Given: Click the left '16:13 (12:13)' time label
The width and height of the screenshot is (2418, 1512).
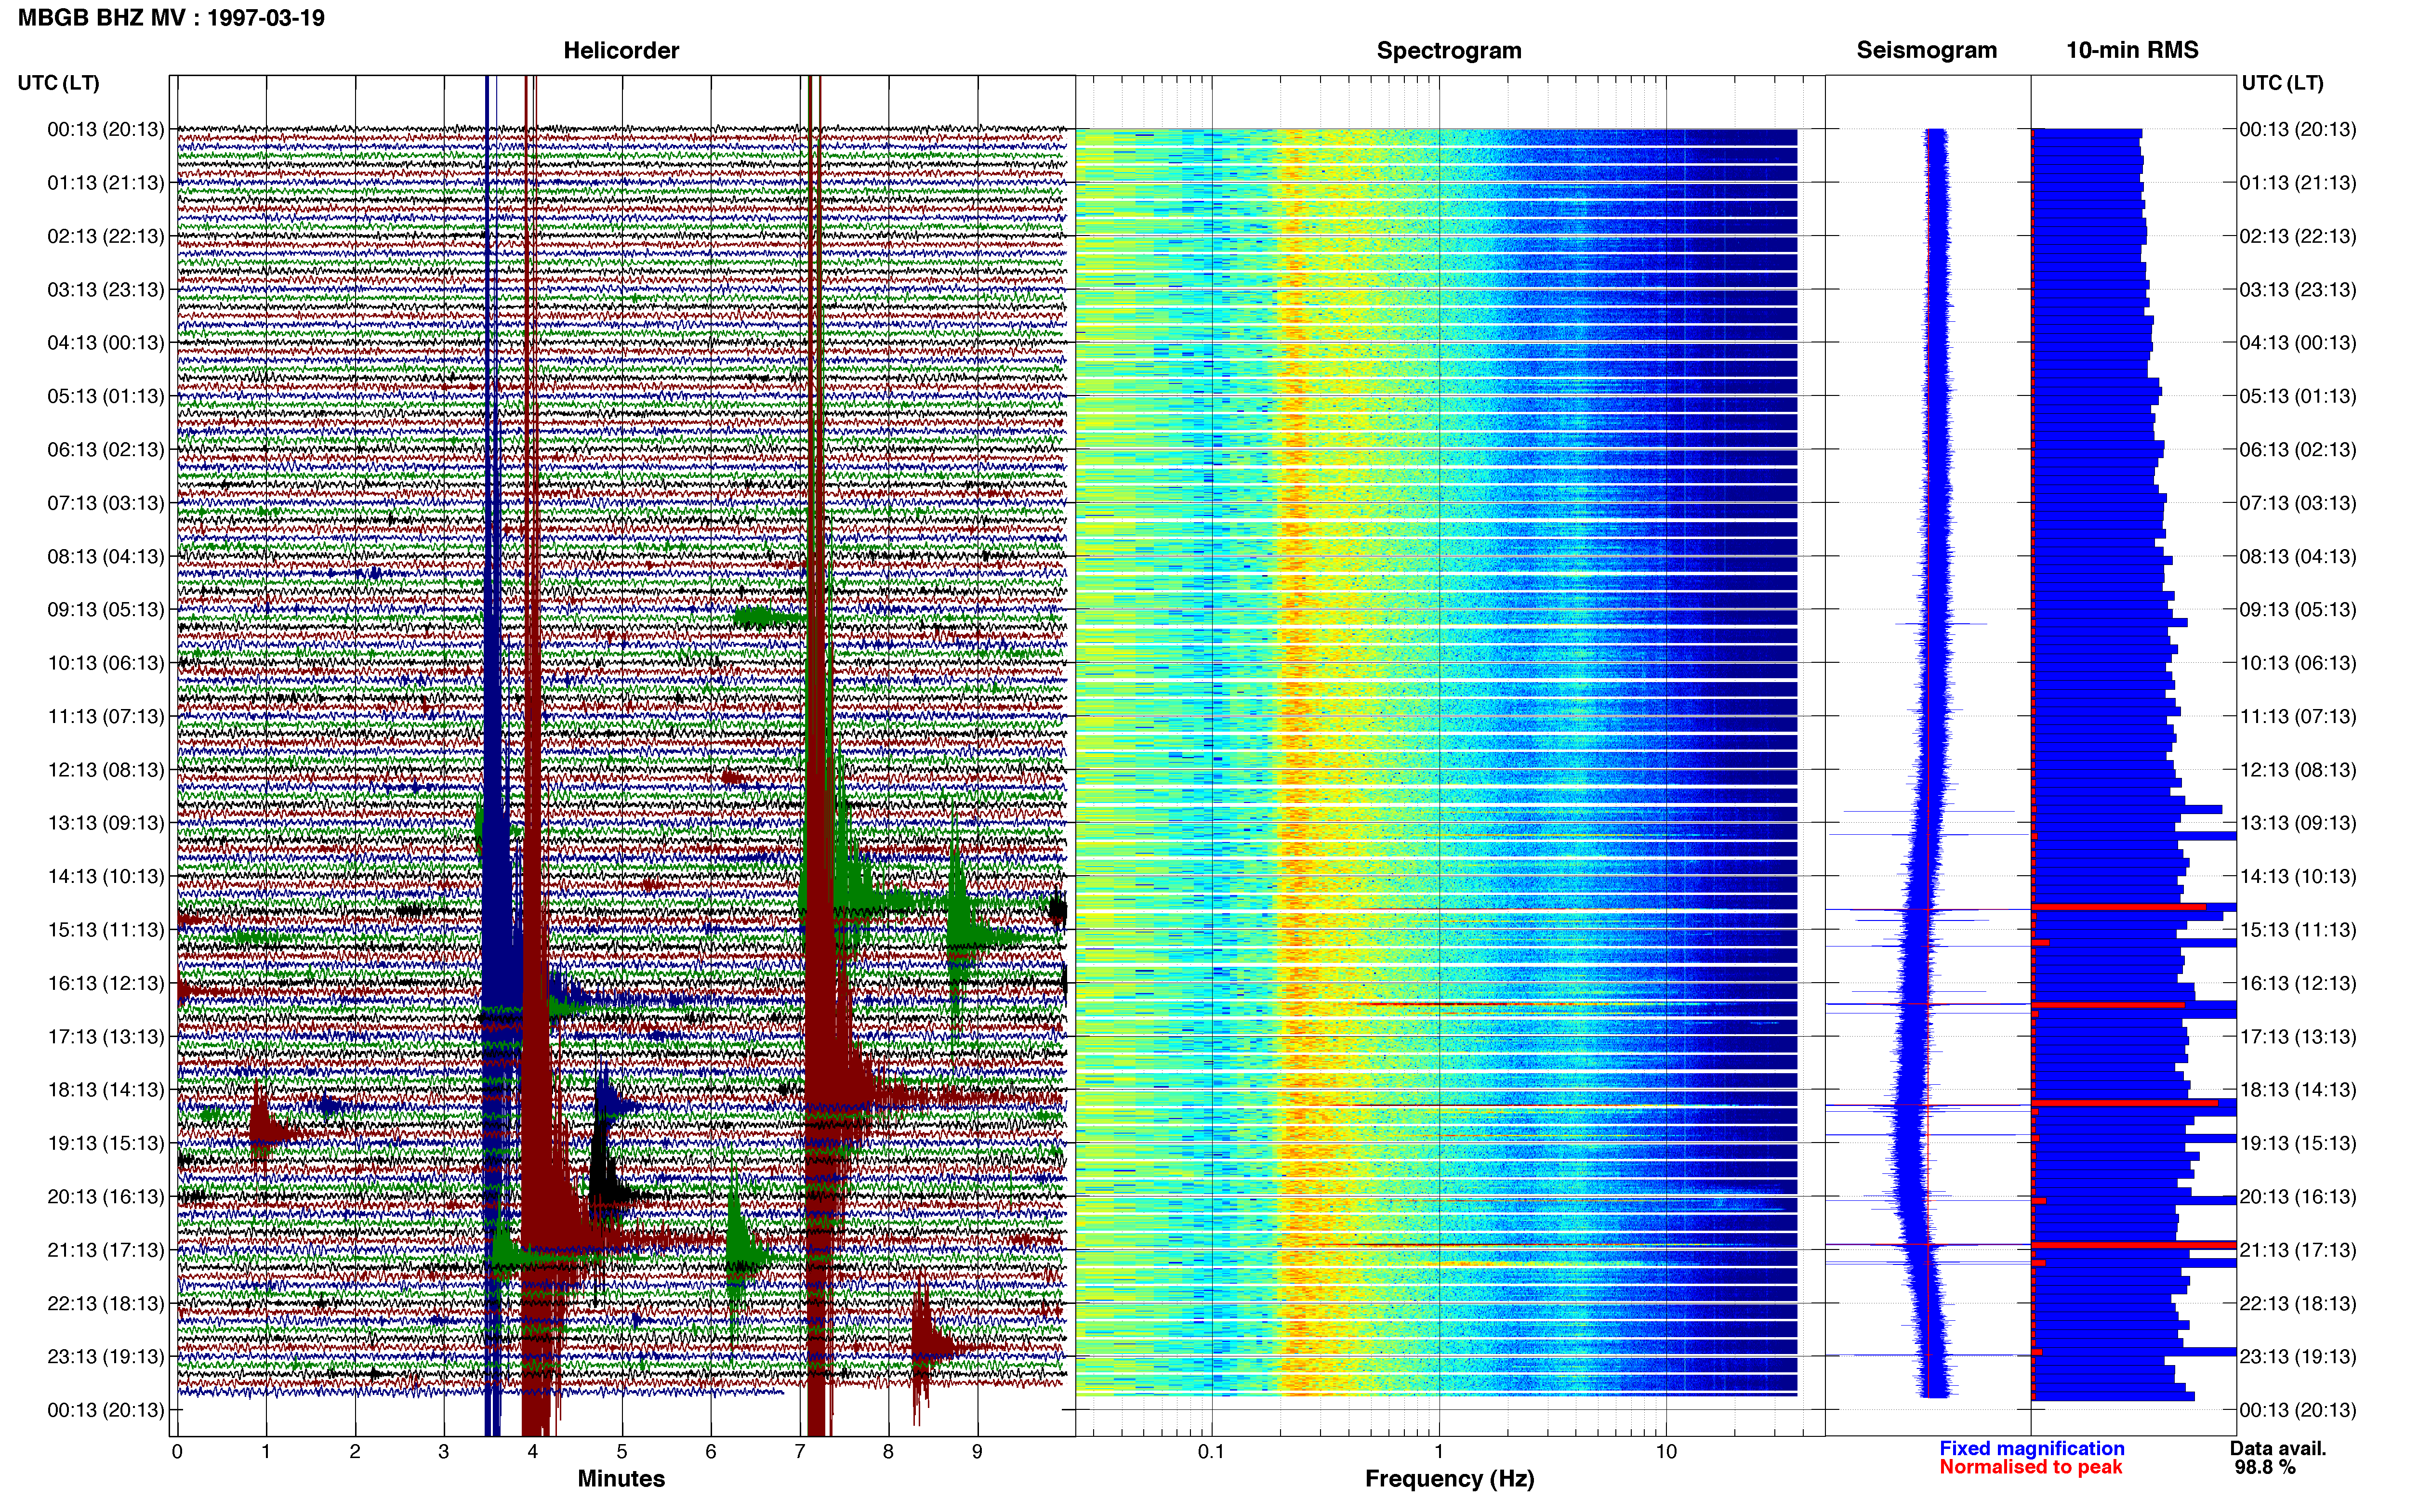Looking at the screenshot, I should click(106, 983).
